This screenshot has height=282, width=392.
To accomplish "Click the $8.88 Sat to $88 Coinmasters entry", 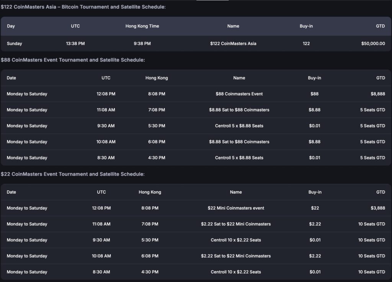I will (239, 110).
